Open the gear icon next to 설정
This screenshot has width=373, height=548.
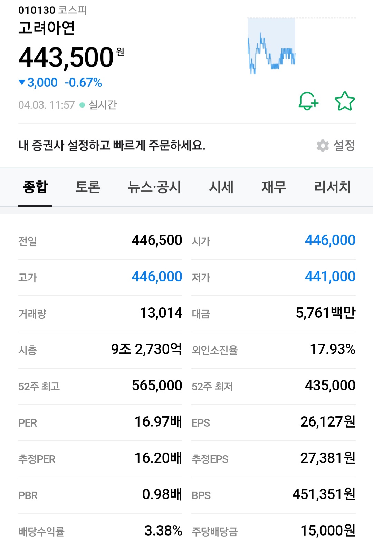[x=323, y=146]
